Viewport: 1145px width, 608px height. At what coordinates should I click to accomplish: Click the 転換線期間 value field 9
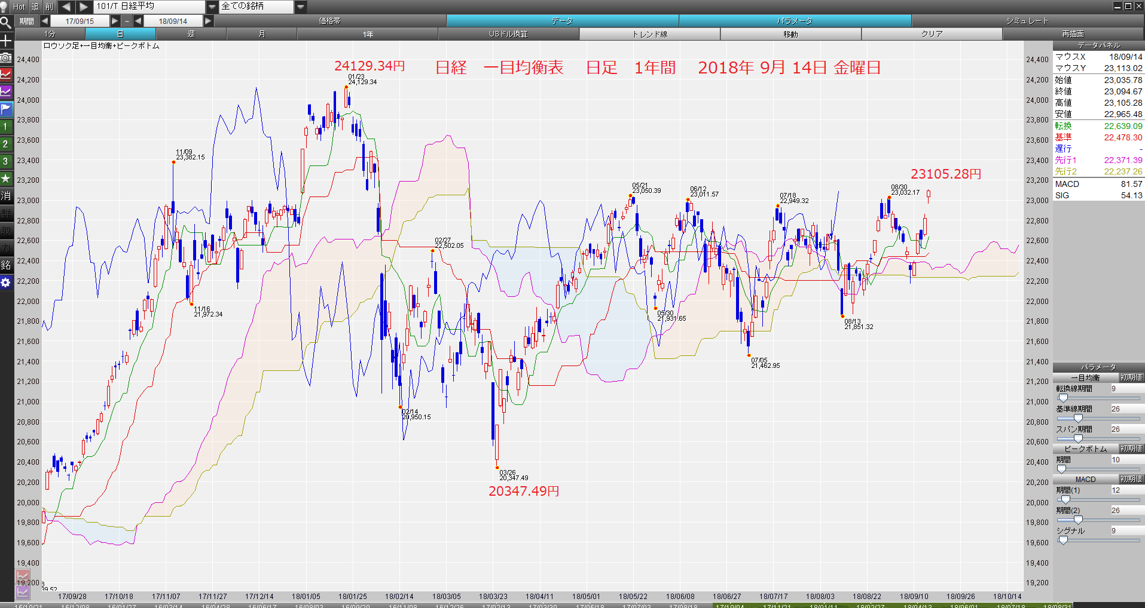(1126, 388)
